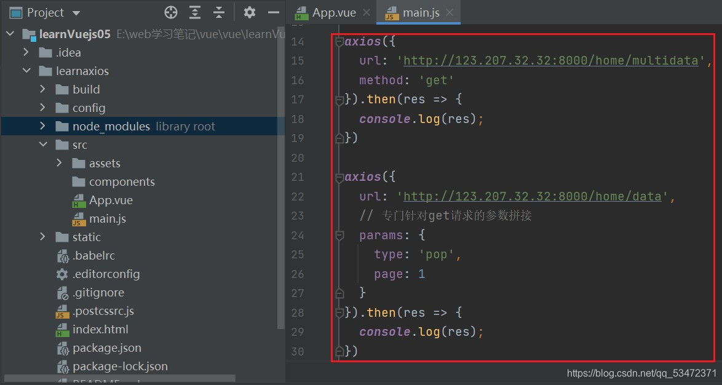Click the .editorconfig gear file icon
This screenshot has width=722, height=385.
coord(61,274)
